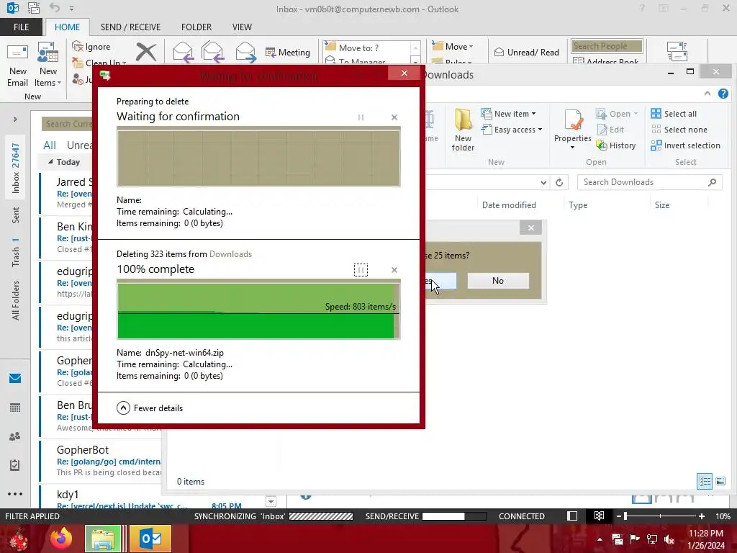This screenshot has height=553, width=737.
Task: Click the Undo icon in Outlook title bar
Action: [55, 8]
